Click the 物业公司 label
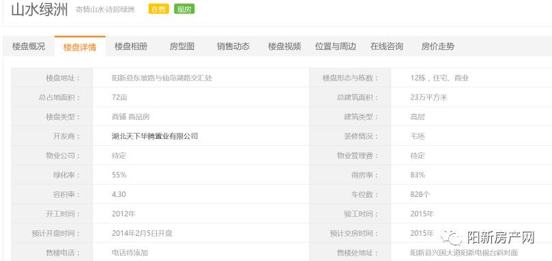The image size is (552, 261). (x=63, y=155)
